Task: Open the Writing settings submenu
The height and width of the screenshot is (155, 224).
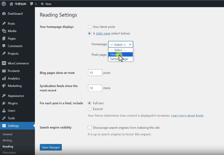Action: [7, 140]
